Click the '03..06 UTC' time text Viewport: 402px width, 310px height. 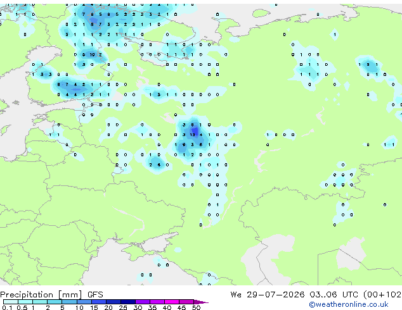coord(334,295)
